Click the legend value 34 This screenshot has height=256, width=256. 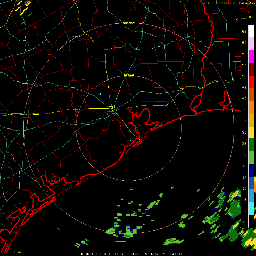[244, 121]
